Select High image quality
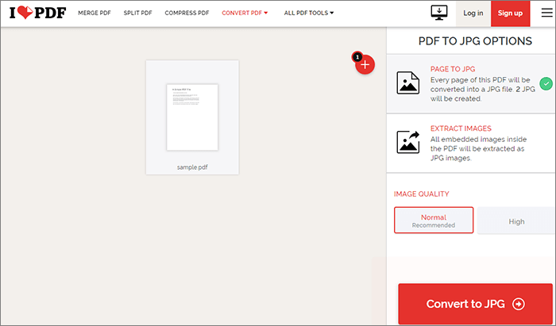The image size is (556, 326). point(516,221)
